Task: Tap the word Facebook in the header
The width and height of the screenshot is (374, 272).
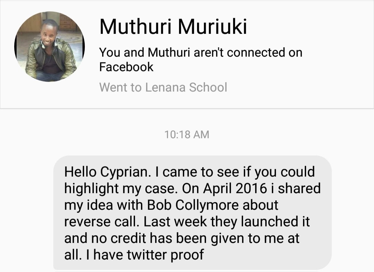Action: tap(126, 67)
